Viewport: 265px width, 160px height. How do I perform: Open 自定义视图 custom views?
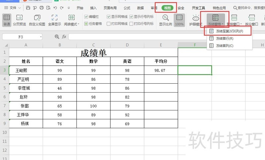(x=37, y=20)
